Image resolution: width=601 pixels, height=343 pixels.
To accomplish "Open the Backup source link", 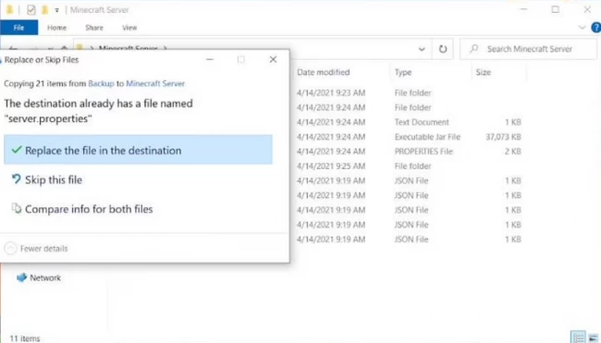I will [101, 83].
